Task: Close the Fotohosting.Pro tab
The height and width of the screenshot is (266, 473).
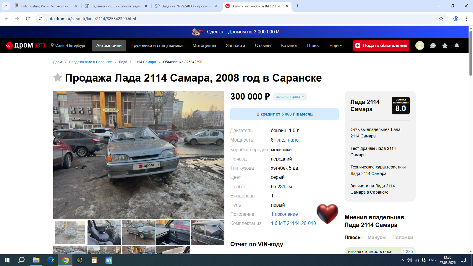Action: [76, 6]
